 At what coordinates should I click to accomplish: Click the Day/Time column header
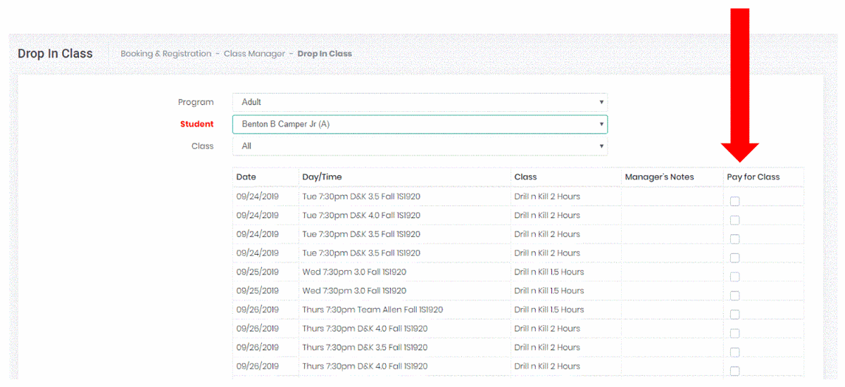click(x=322, y=177)
